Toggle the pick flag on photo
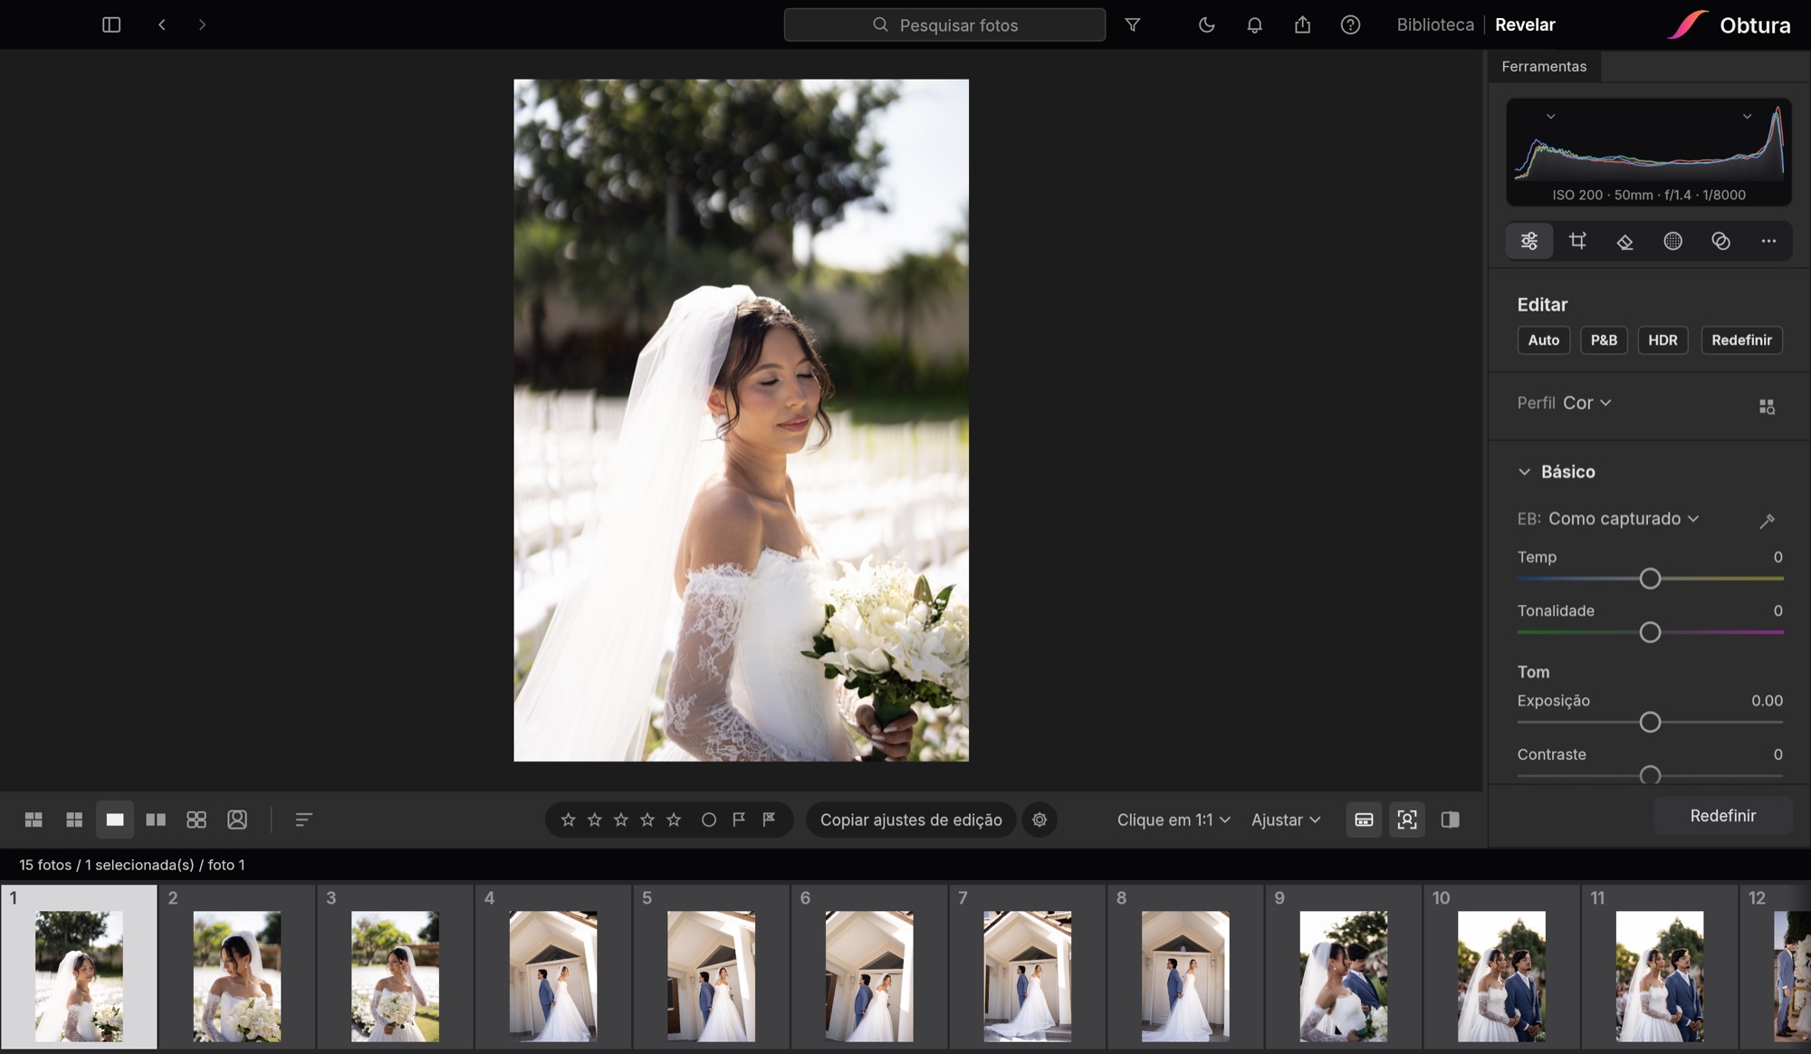The image size is (1811, 1054). 739,819
